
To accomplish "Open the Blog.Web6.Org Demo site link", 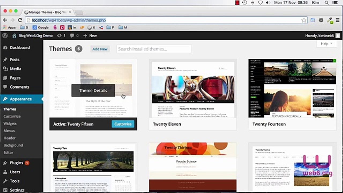I will (x=32, y=36).
